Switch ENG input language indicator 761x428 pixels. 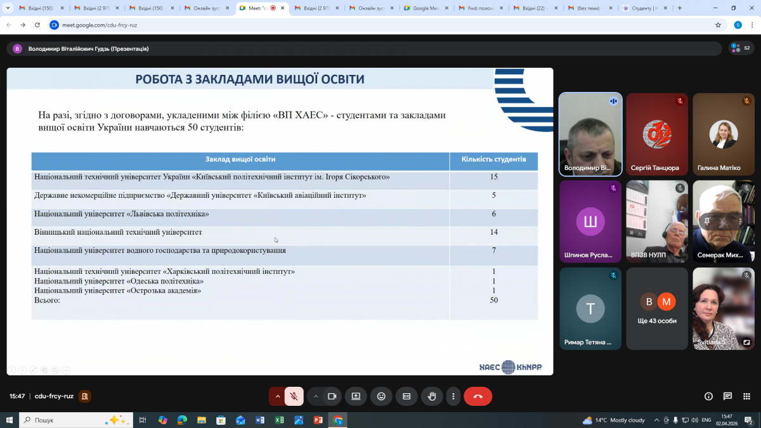[706, 420]
